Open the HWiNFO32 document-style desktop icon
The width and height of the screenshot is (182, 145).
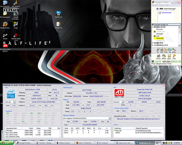(x=58, y=25)
